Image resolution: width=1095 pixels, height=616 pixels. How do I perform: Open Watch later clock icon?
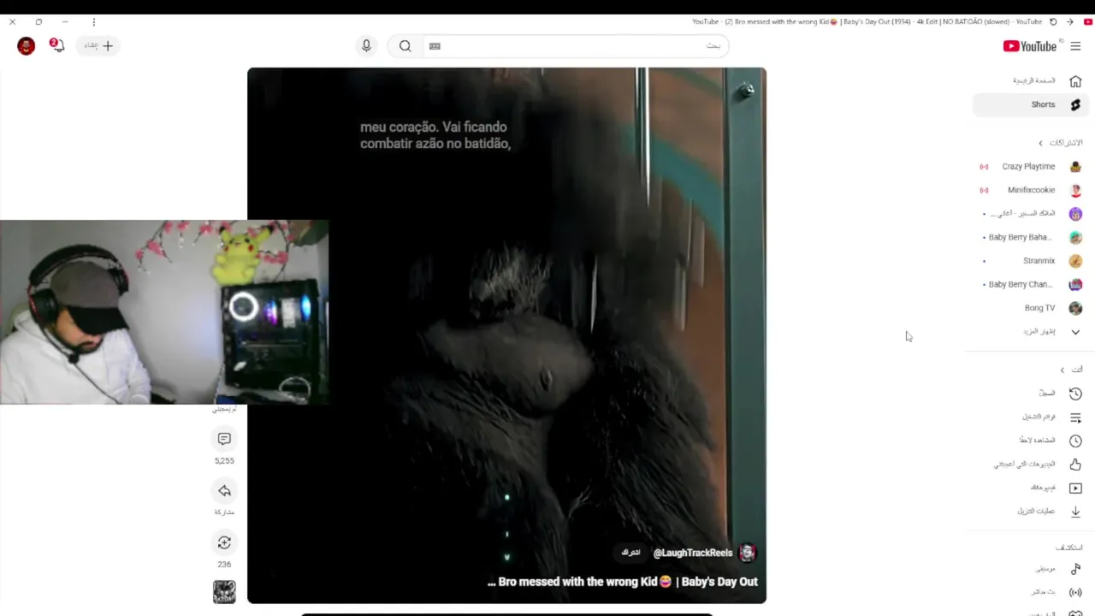(x=1075, y=441)
